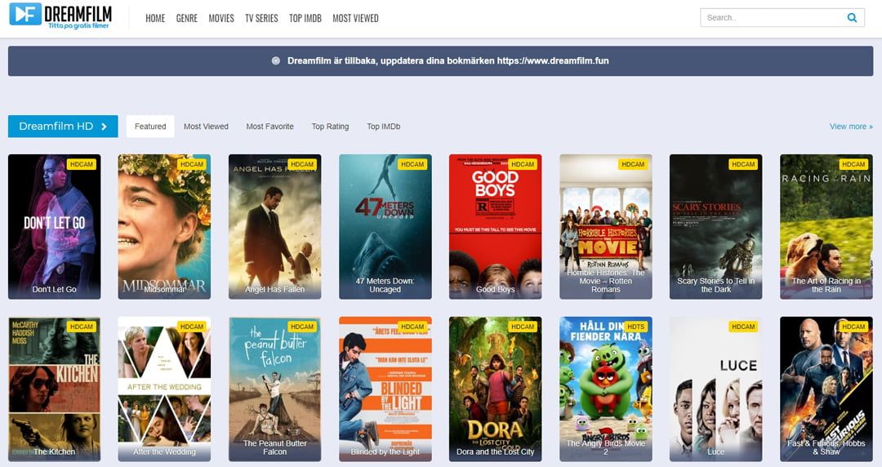Screen dimensions: 882x467
Task: Click the Dreamfilm HD button
Action: click(63, 127)
